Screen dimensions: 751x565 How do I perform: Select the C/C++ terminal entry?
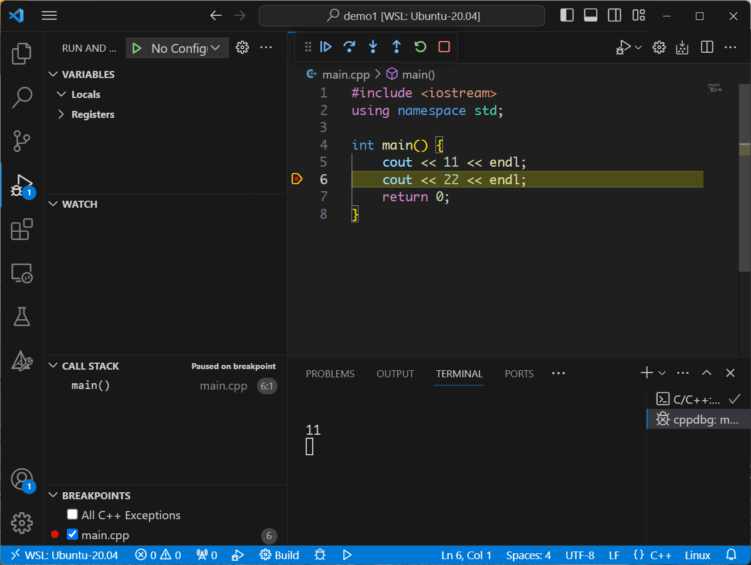click(x=698, y=400)
